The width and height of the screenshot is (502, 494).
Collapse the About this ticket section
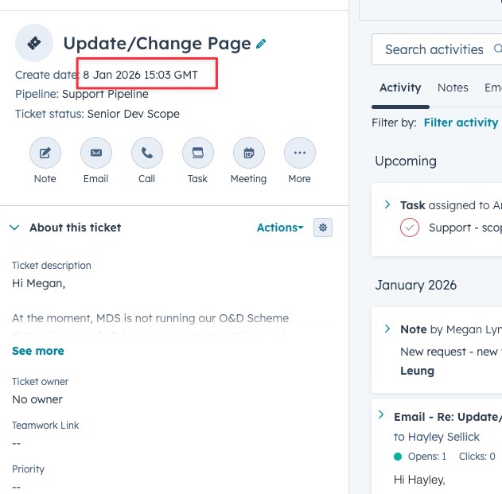[14, 228]
